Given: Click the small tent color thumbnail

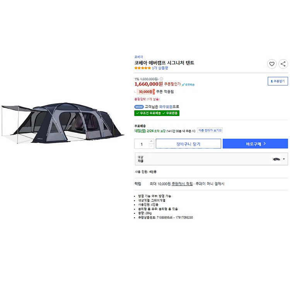Looking at the screenshot, I should [x=276, y=159].
